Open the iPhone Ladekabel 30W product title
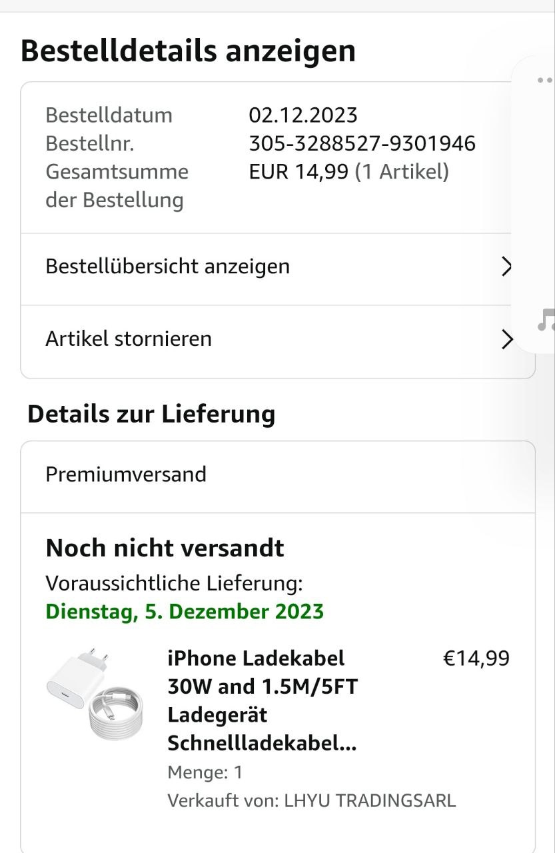 (262, 700)
